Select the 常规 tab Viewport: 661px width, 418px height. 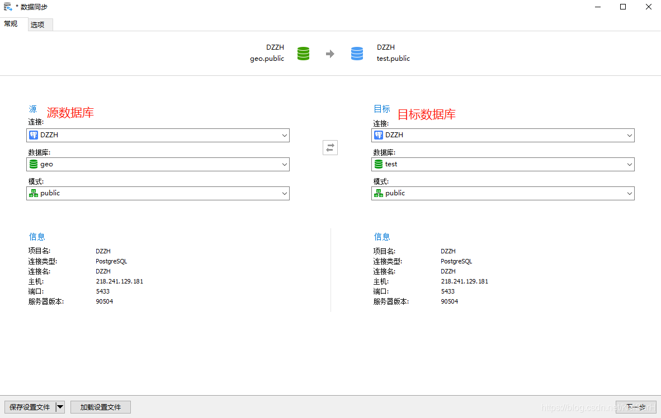(11, 24)
